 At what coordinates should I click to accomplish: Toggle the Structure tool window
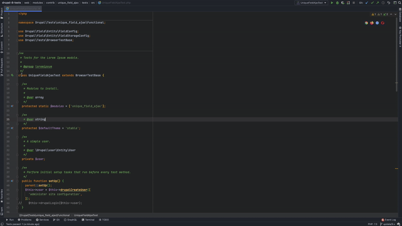(2, 28)
